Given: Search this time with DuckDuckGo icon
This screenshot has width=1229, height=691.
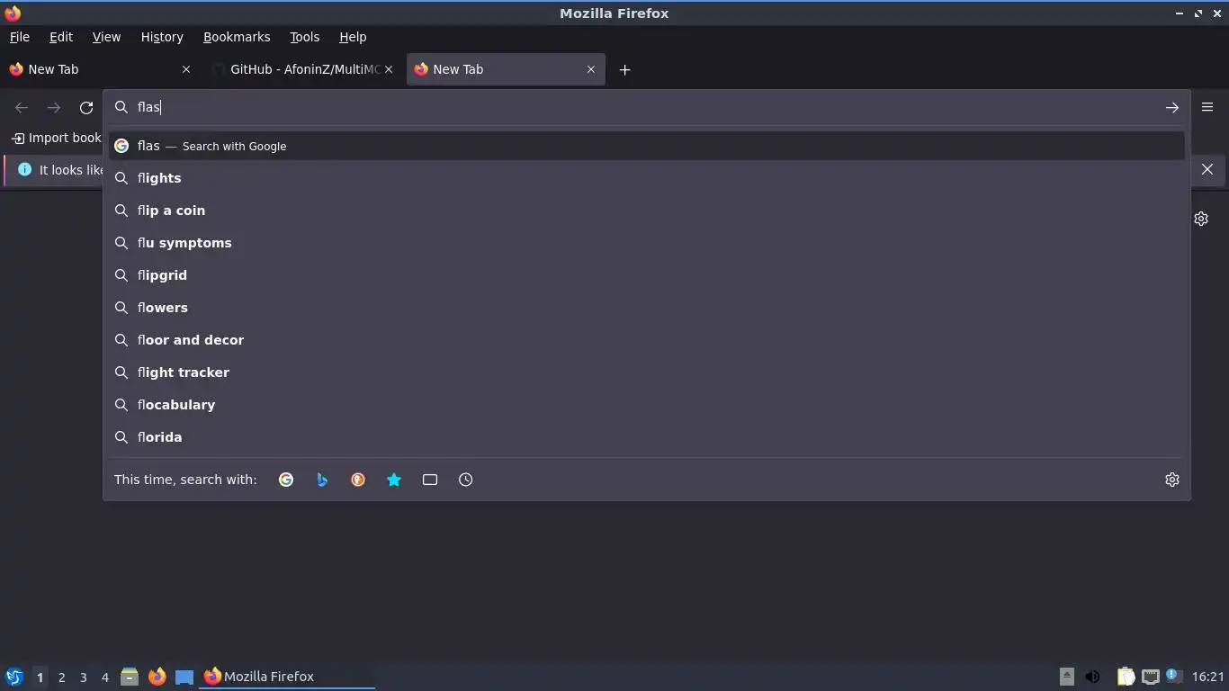Looking at the screenshot, I should pos(358,480).
